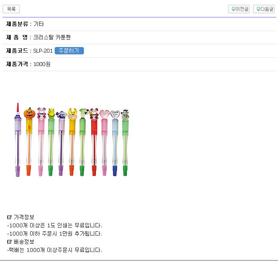Screen dimensions: 278x261
Task: Click the 가격정보 pointing-hand heading
Action: (21, 217)
